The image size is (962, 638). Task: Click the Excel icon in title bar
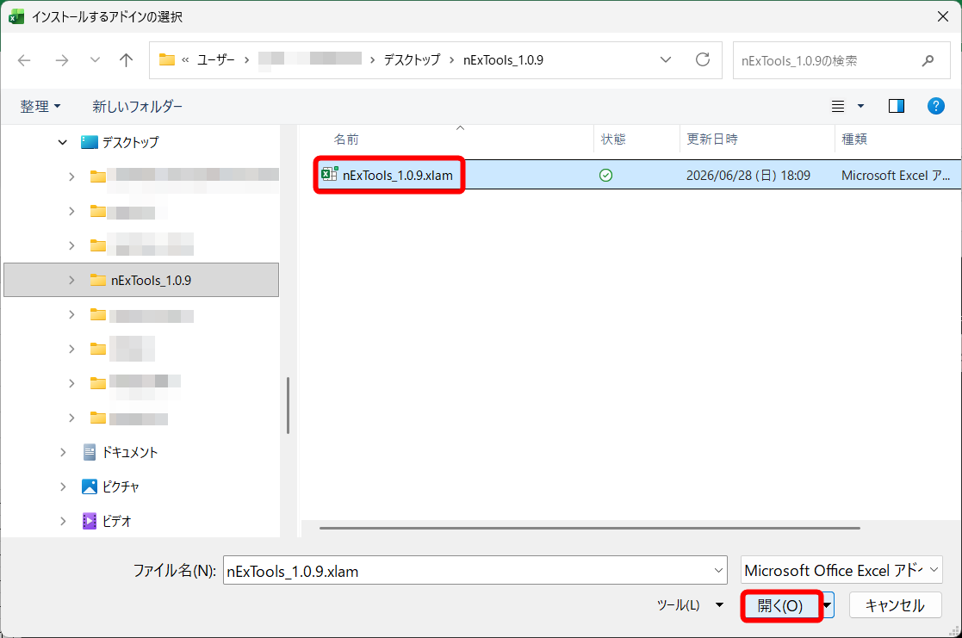tap(16, 16)
